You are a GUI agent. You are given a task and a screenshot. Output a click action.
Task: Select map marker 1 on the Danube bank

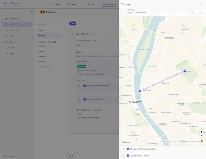coord(140,91)
